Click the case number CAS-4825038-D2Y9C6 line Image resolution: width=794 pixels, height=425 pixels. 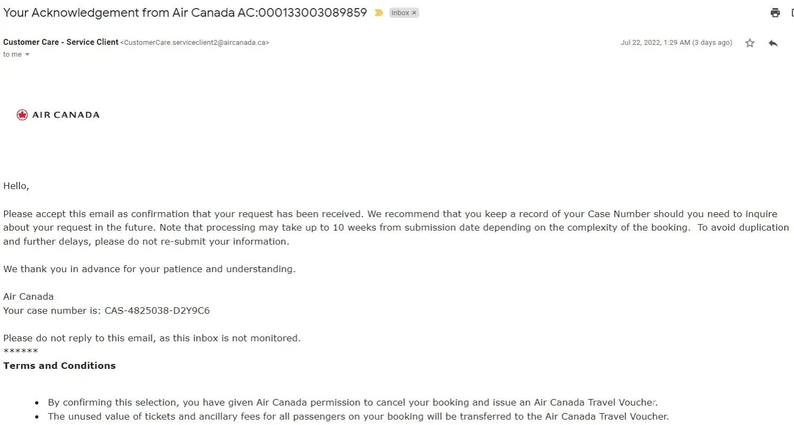106,311
